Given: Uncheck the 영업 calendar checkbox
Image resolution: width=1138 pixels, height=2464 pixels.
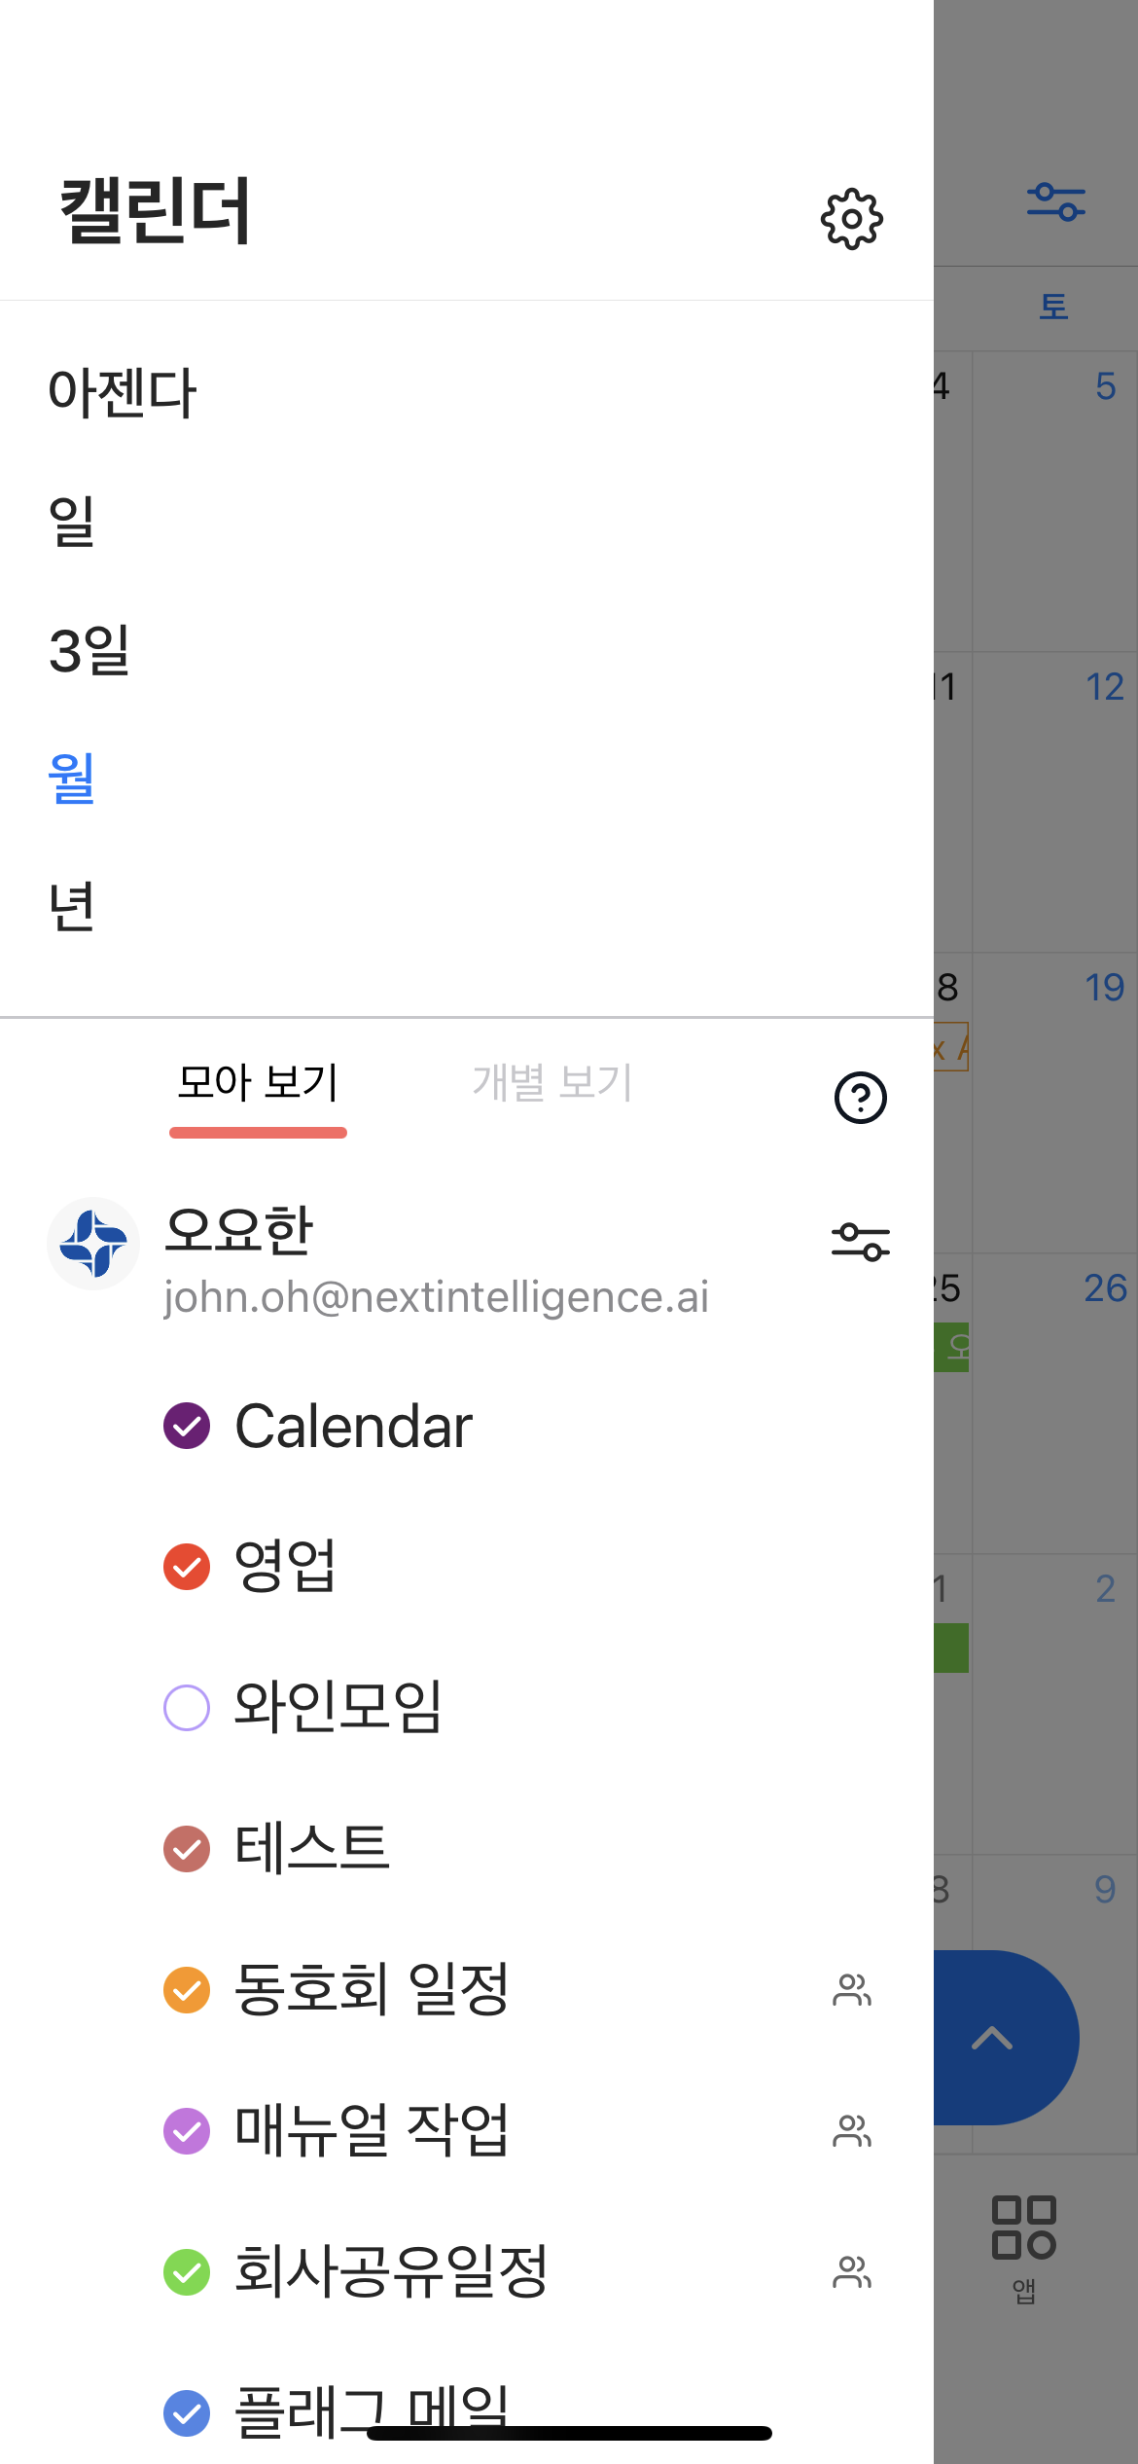Looking at the screenshot, I should (x=187, y=1567).
